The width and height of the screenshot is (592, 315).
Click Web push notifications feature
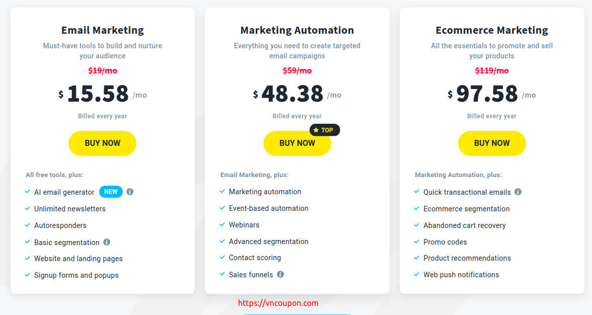[x=461, y=275]
